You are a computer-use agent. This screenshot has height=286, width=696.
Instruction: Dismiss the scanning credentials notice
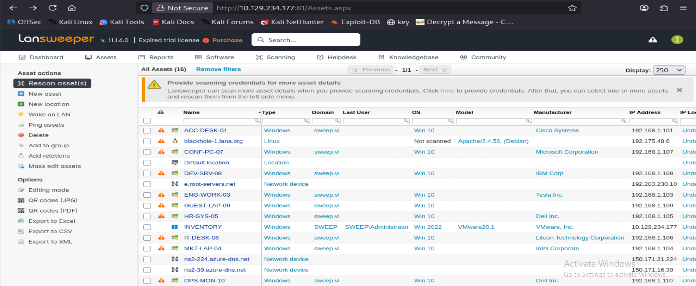[679, 90]
